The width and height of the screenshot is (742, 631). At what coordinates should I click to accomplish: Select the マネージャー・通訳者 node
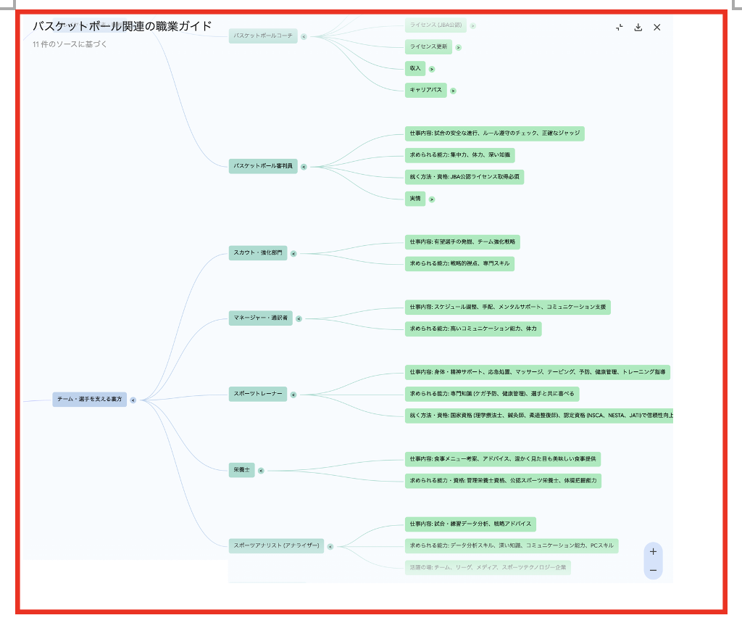[x=261, y=318]
